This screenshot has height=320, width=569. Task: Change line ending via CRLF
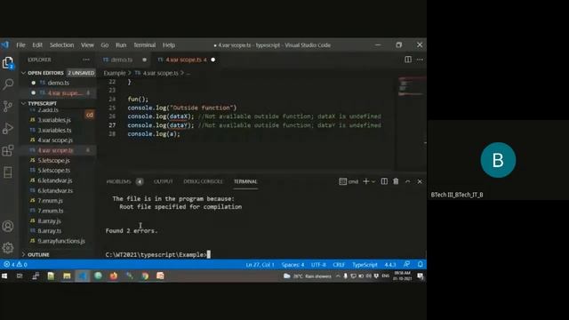coord(339,265)
